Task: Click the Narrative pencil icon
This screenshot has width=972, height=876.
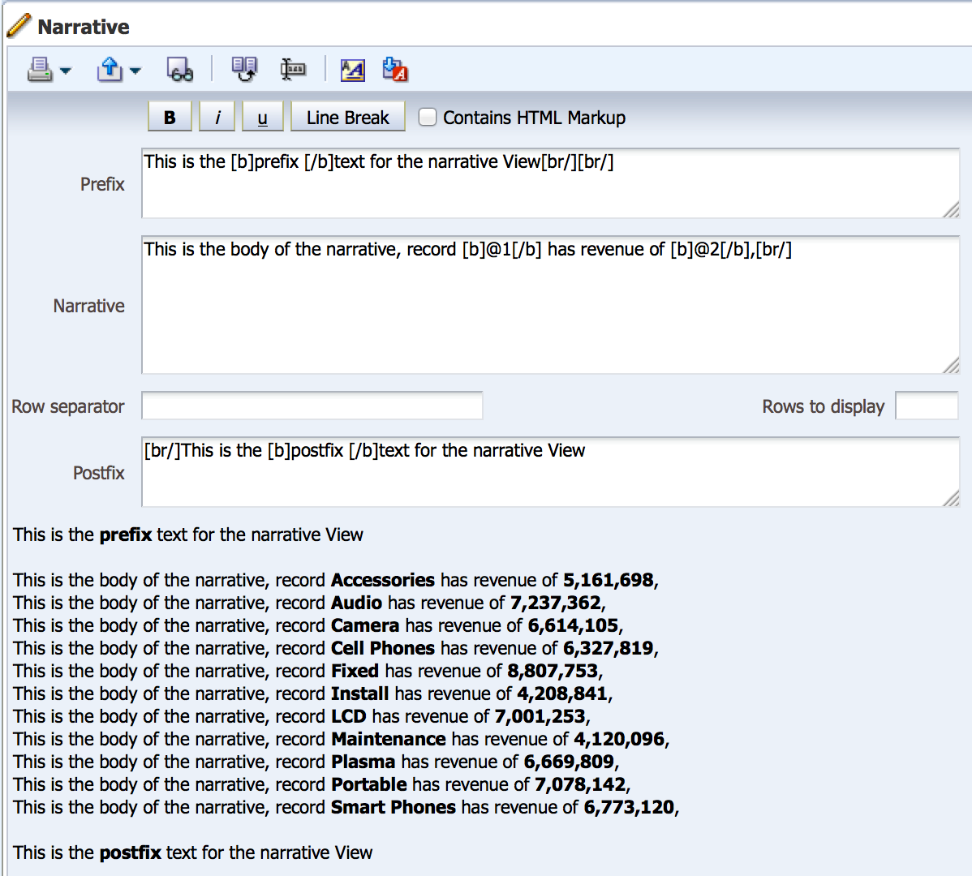Action: click(19, 25)
